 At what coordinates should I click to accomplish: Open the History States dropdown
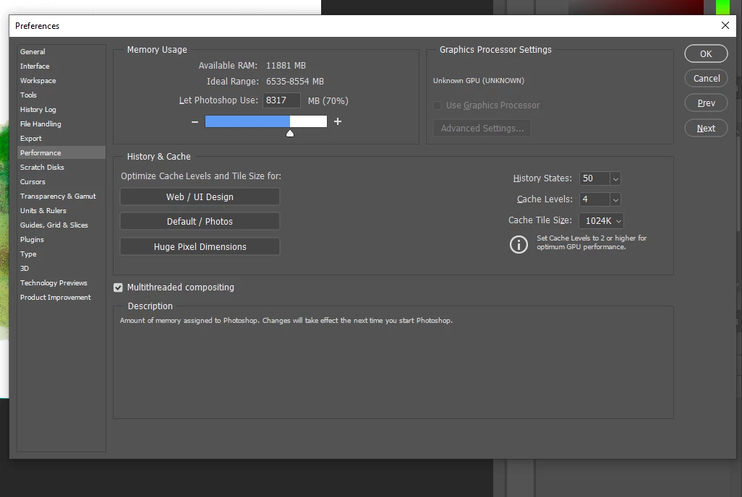[x=615, y=178]
